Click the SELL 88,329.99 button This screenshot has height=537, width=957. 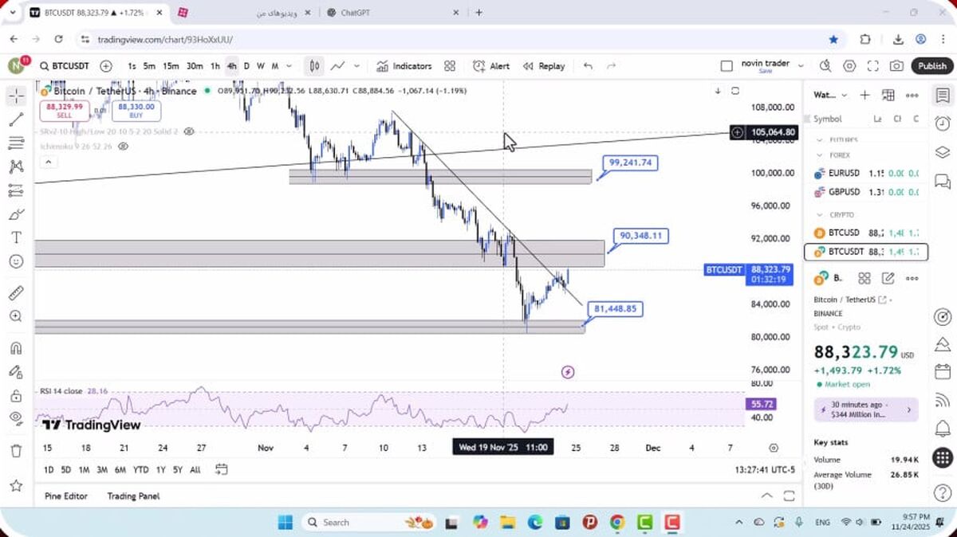pyautogui.click(x=65, y=110)
